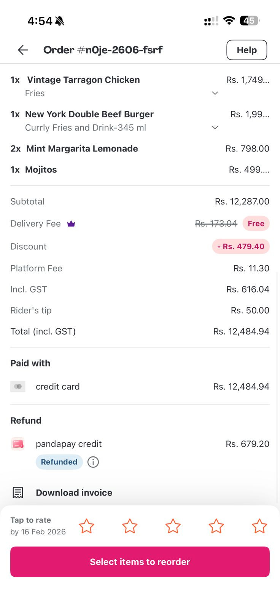Rate the order five stars

tap(259, 526)
